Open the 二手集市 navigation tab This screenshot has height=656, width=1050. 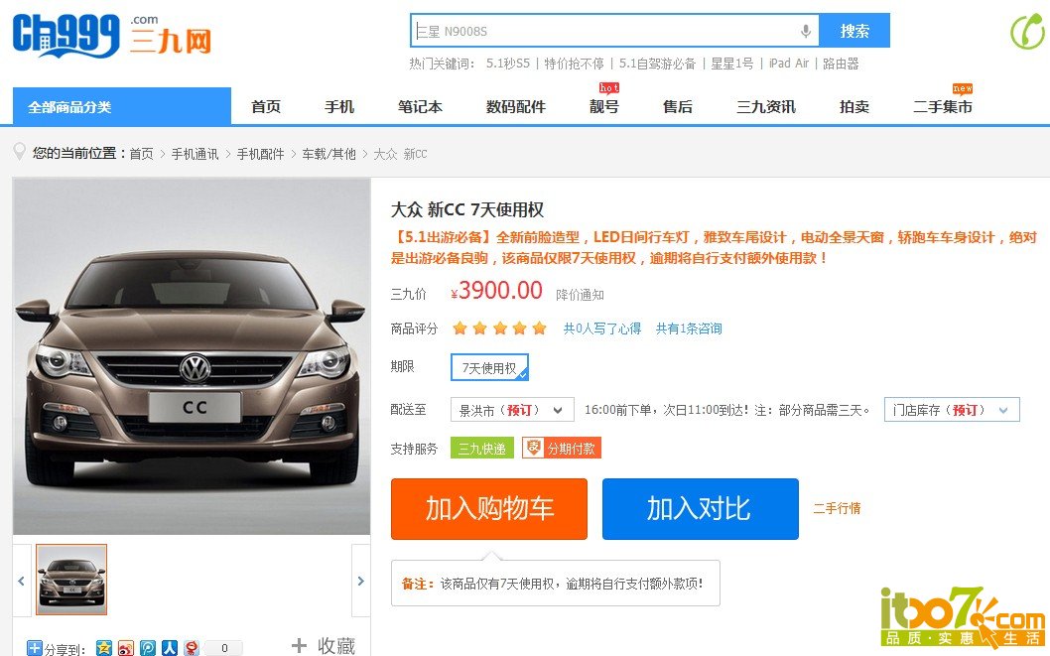tap(943, 106)
